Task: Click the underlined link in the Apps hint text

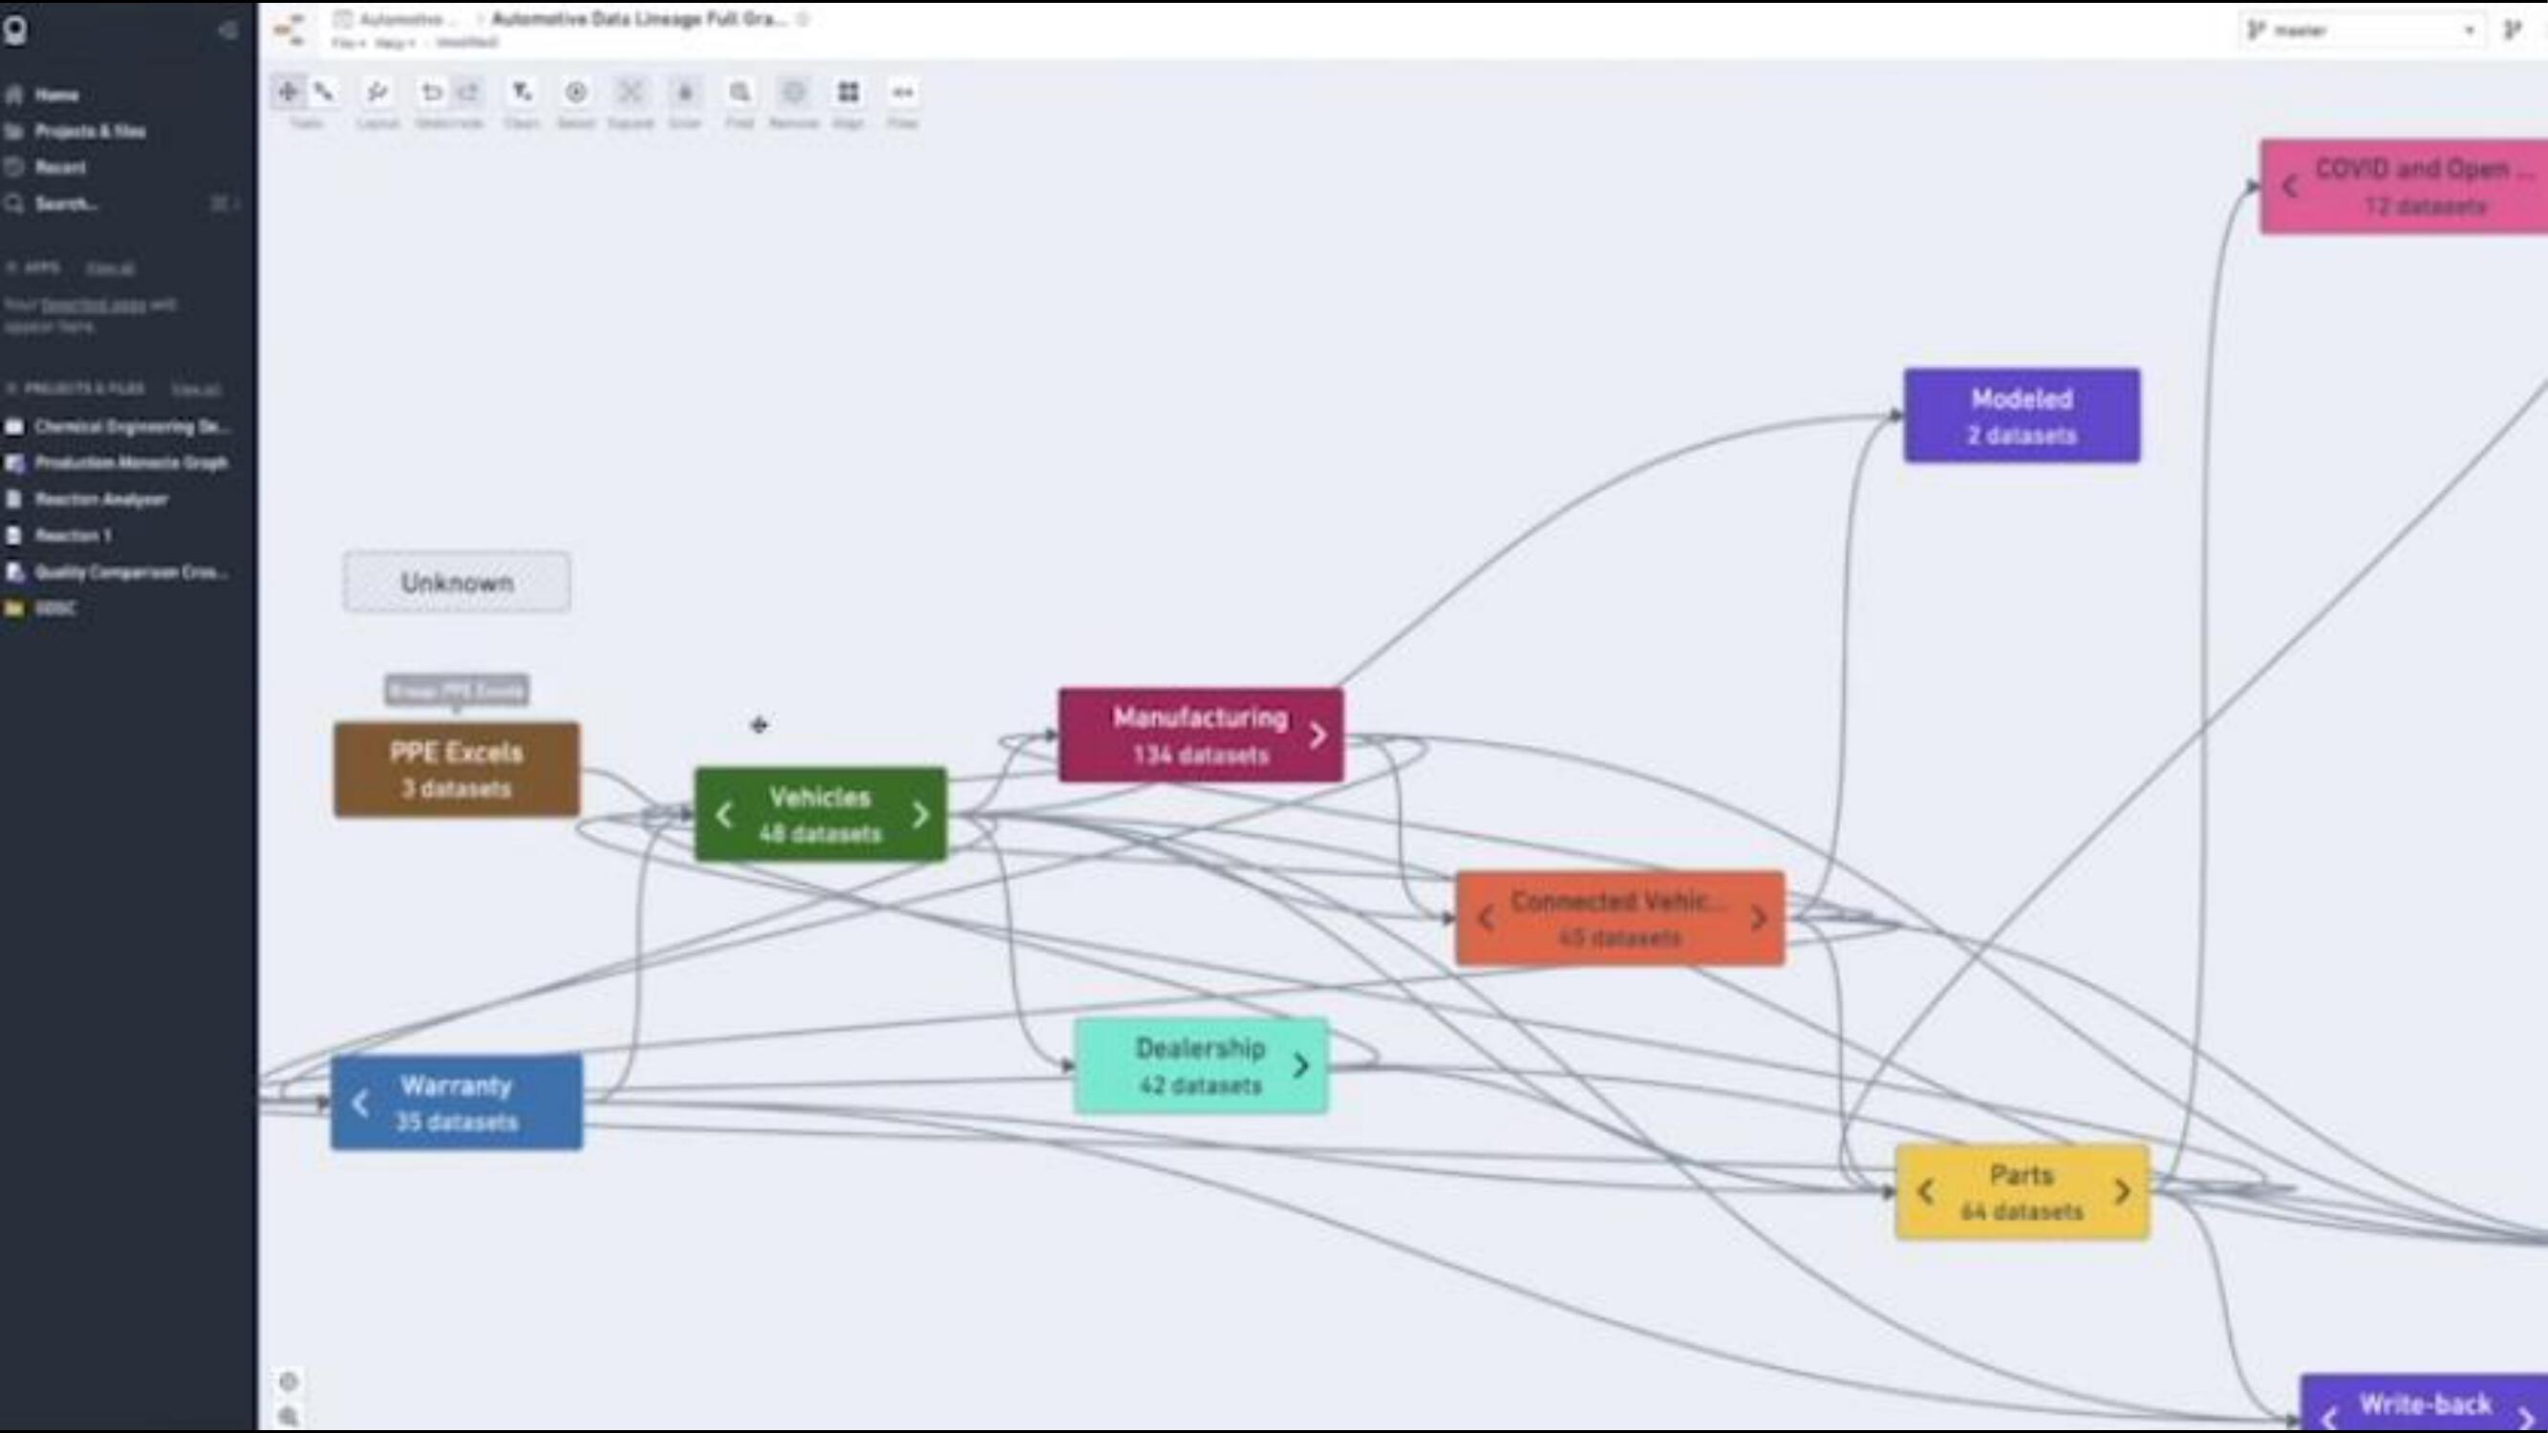Action: (x=93, y=305)
